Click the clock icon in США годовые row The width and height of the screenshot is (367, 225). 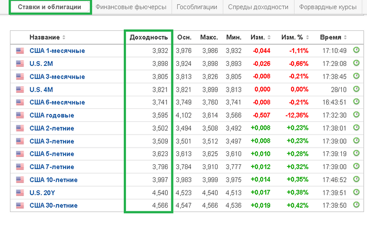click(357, 115)
